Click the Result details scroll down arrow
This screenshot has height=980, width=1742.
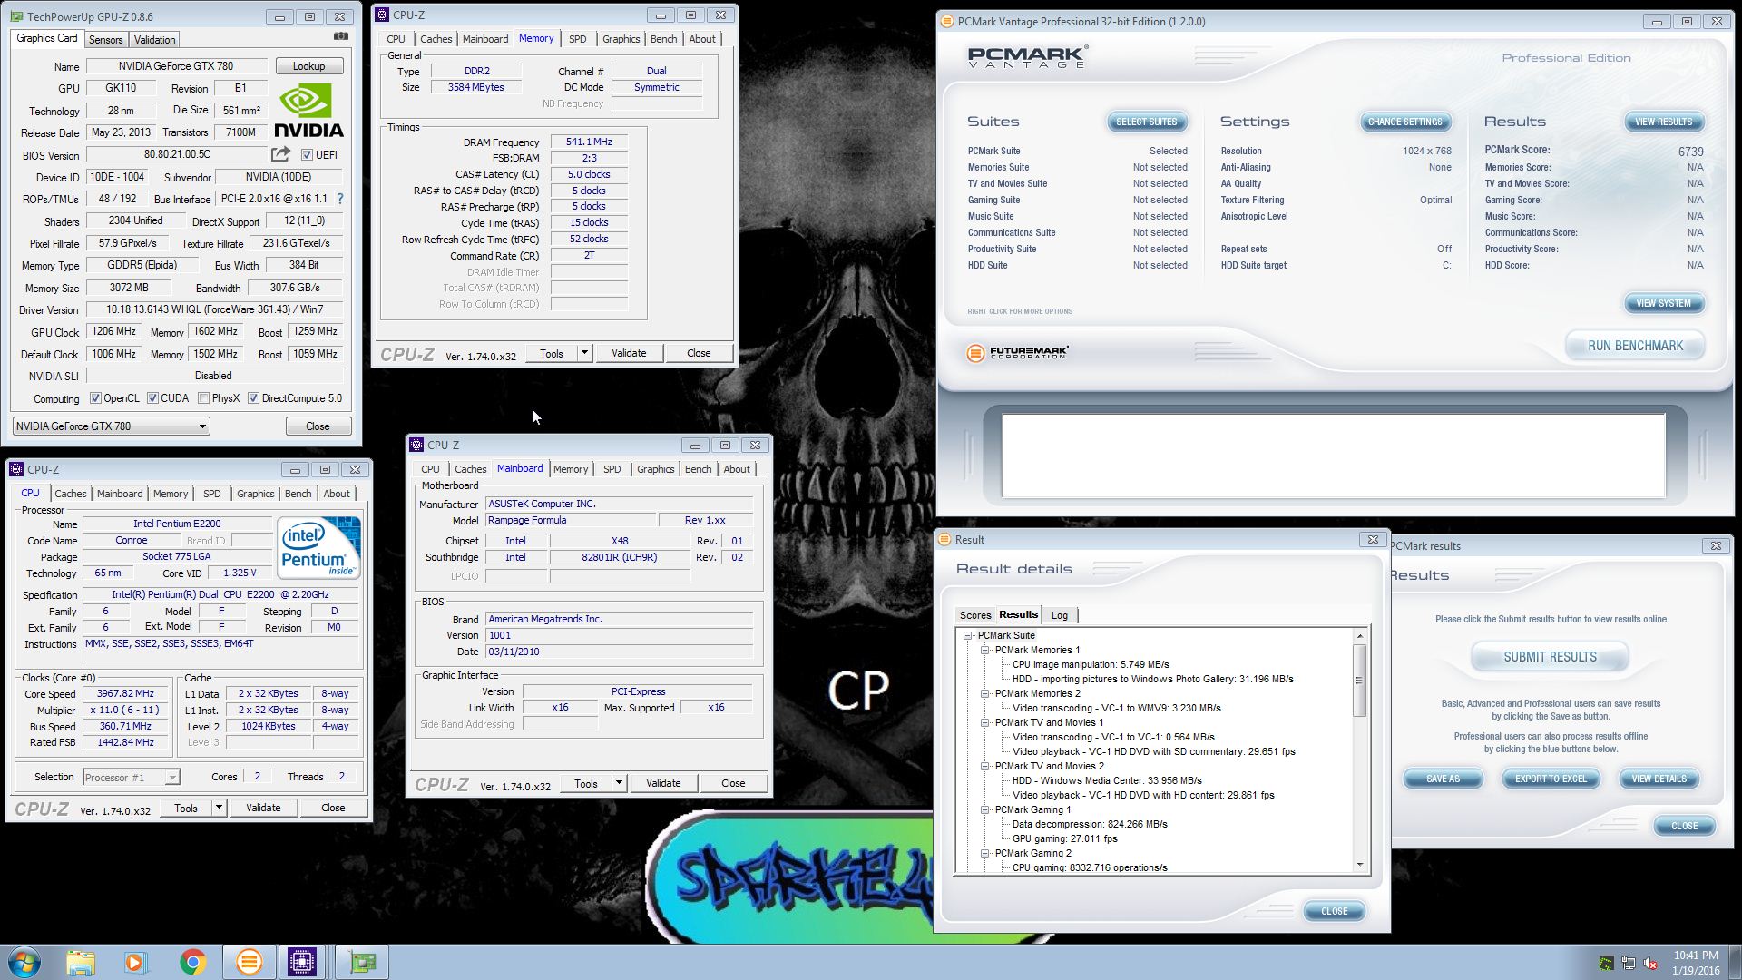click(x=1359, y=866)
